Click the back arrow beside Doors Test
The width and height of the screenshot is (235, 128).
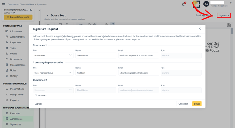point(47,15)
